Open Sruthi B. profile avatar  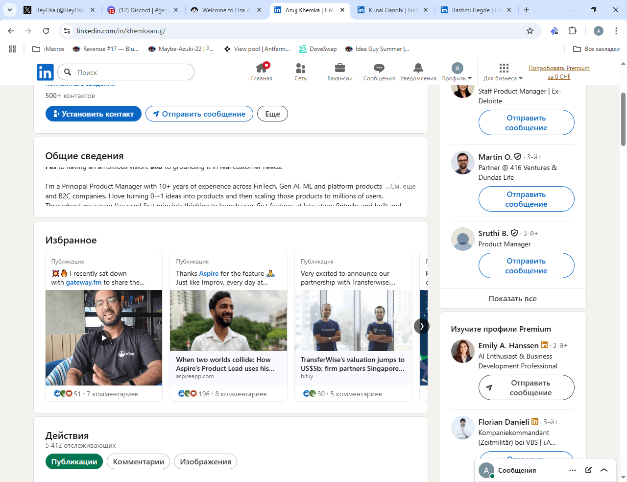click(x=462, y=239)
